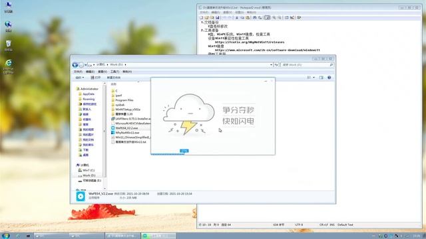Click the Windows Start orb

coord(5,236)
